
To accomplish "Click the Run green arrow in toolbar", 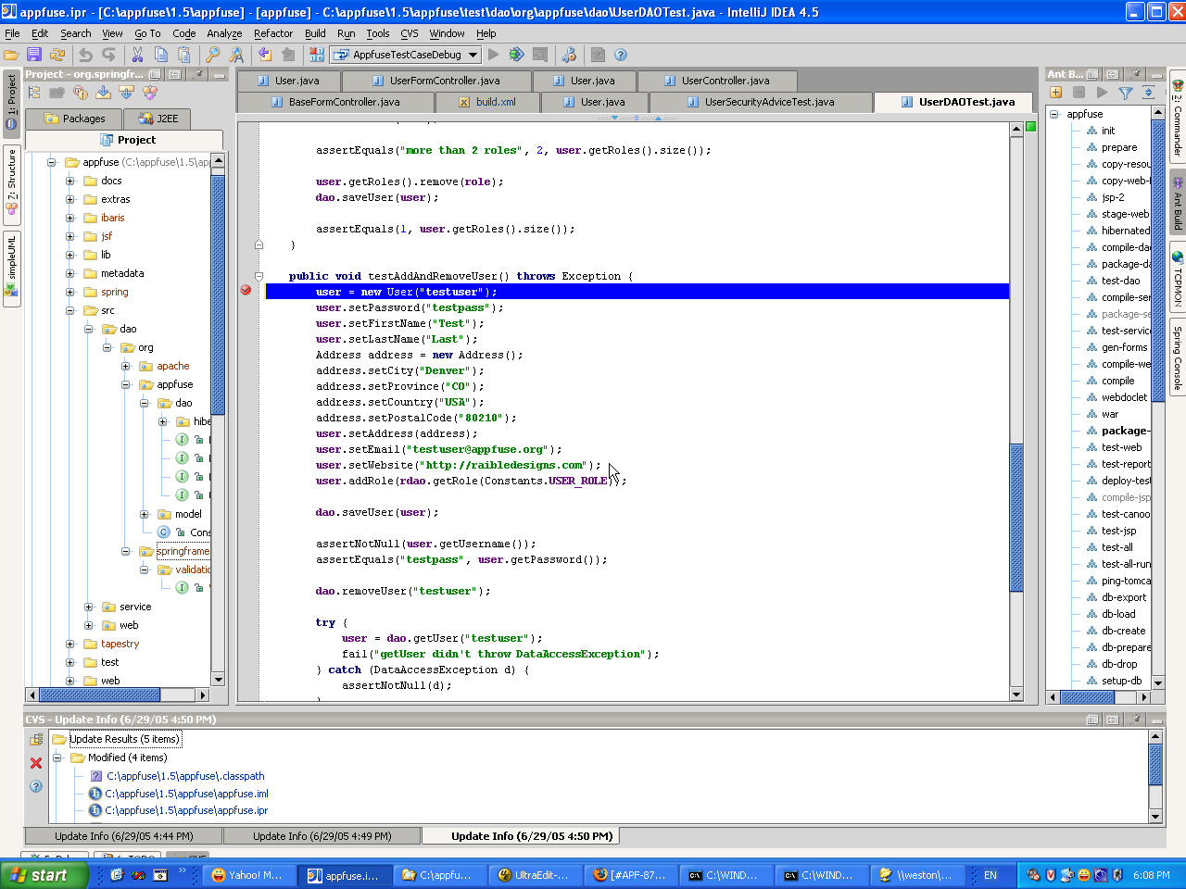I will pyautogui.click(x=493, y=55).
